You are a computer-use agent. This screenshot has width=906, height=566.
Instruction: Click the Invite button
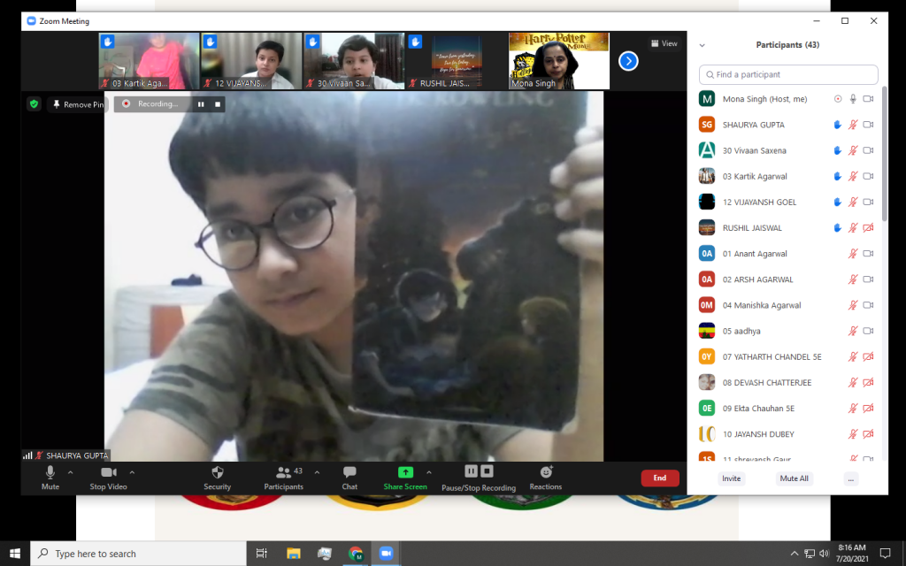click(732, 478)
